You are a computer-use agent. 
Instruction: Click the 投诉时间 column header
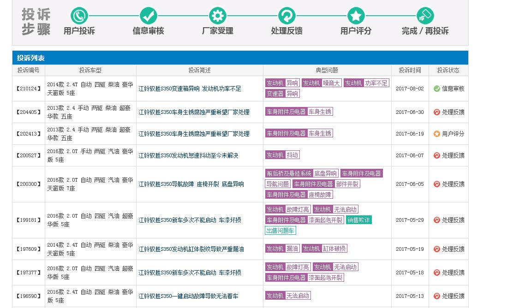tap(409, 70)
